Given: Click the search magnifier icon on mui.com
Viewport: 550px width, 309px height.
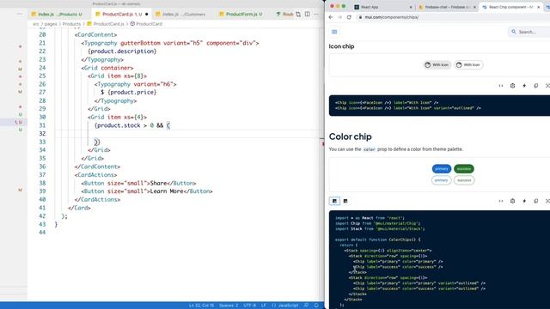Looking at the screenshot, I should point(514,32).
